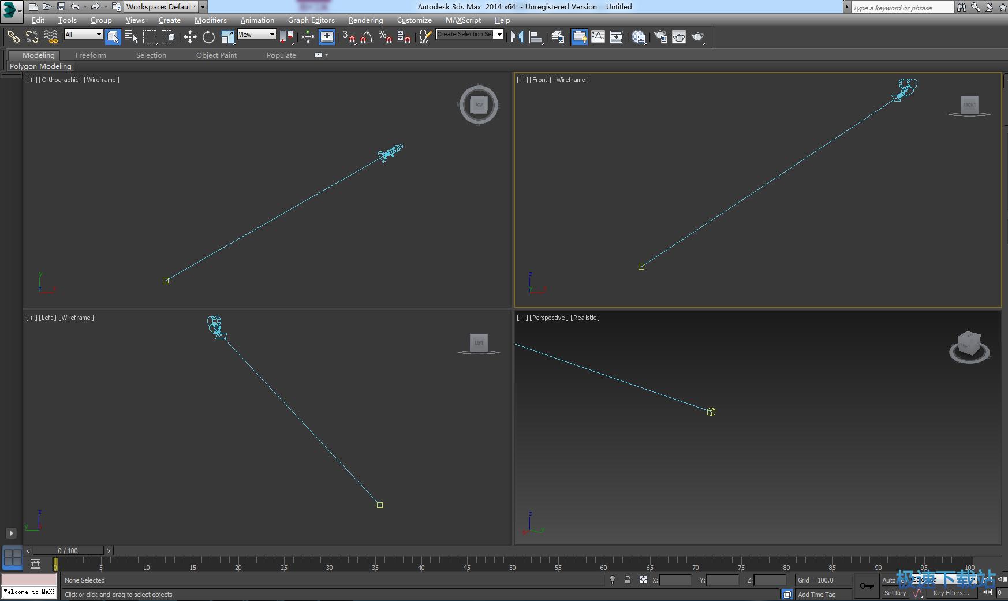Open Edit Named Selection Sets
Viewport: 1008px width, 601px height.
[x=425, y=37]
